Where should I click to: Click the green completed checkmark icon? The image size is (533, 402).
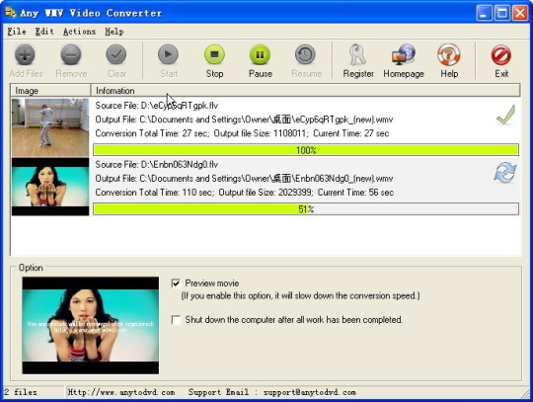point(505,115)
